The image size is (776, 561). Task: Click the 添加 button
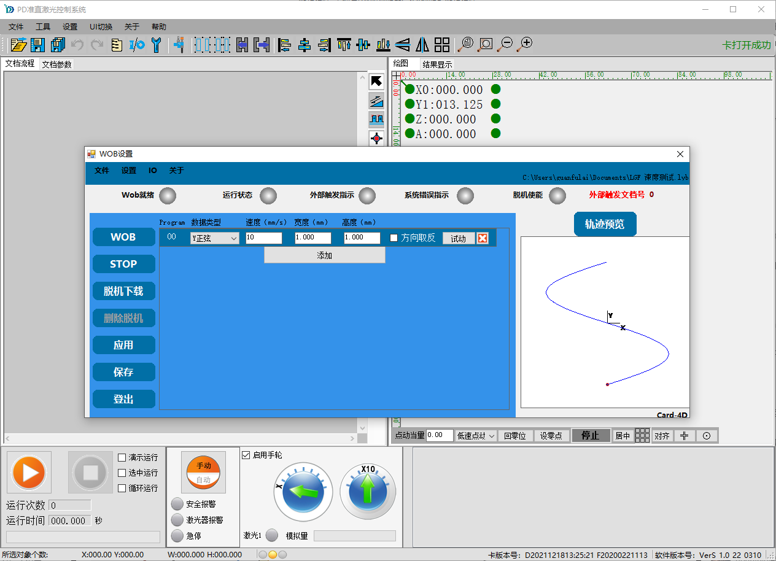click(324, 255)
